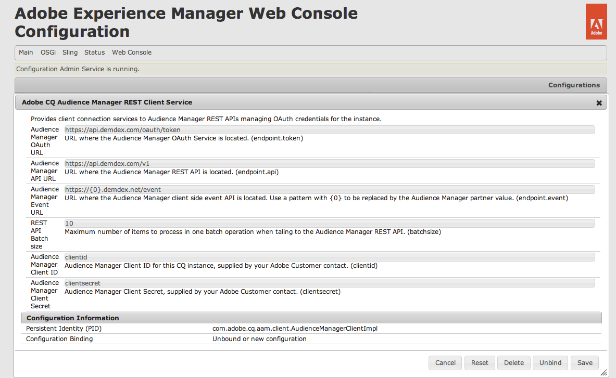Click the Adobe logo icon

(x=596, y=21)
